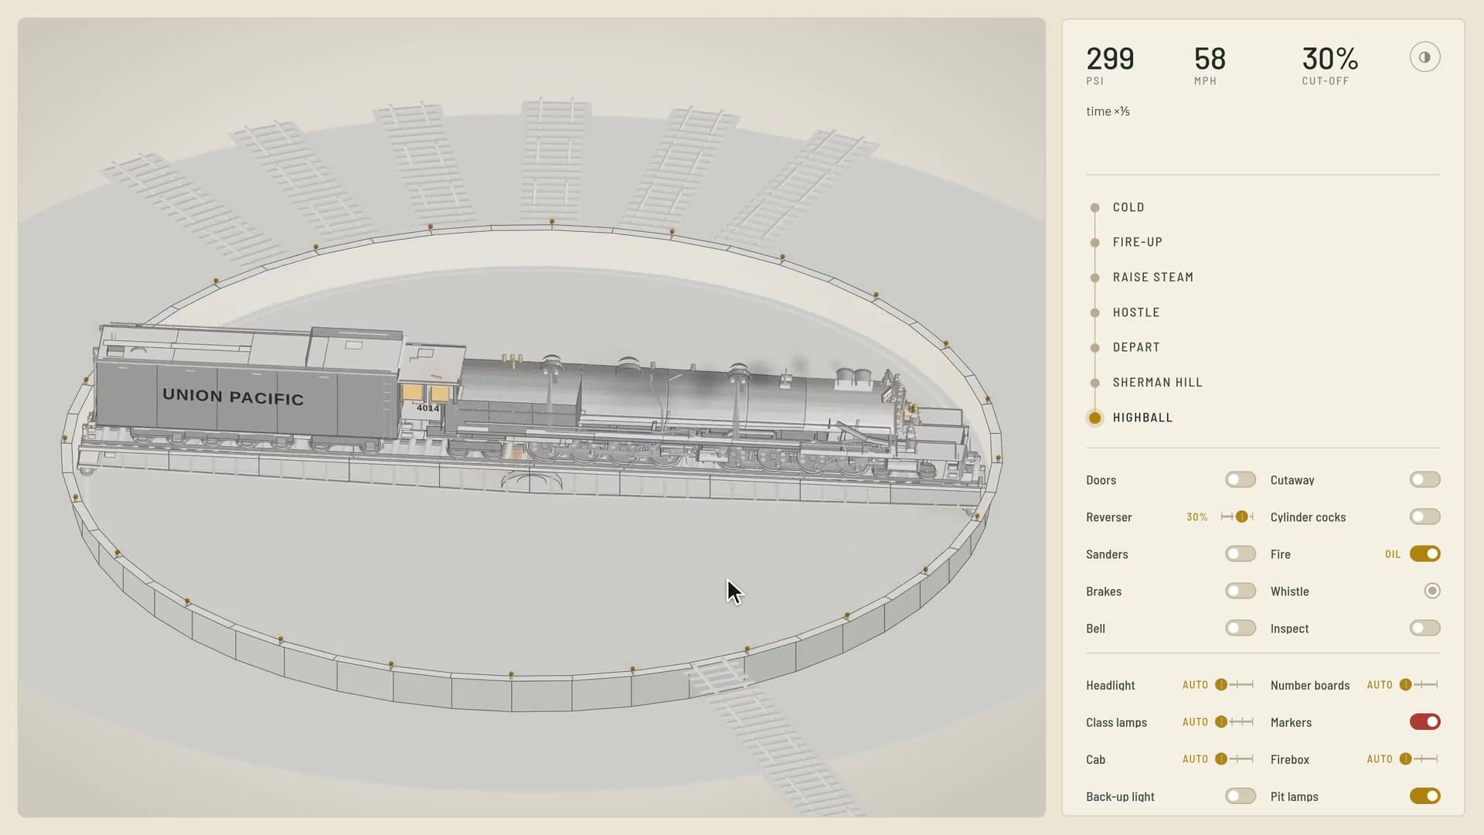Turn off the Fire toggle
Image resolution: width=1484 pixels, height=835 pixels.
click(x=1424, y=554)
